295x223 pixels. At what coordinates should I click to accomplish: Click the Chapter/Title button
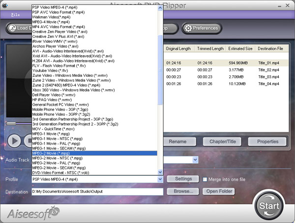[222, 141]
